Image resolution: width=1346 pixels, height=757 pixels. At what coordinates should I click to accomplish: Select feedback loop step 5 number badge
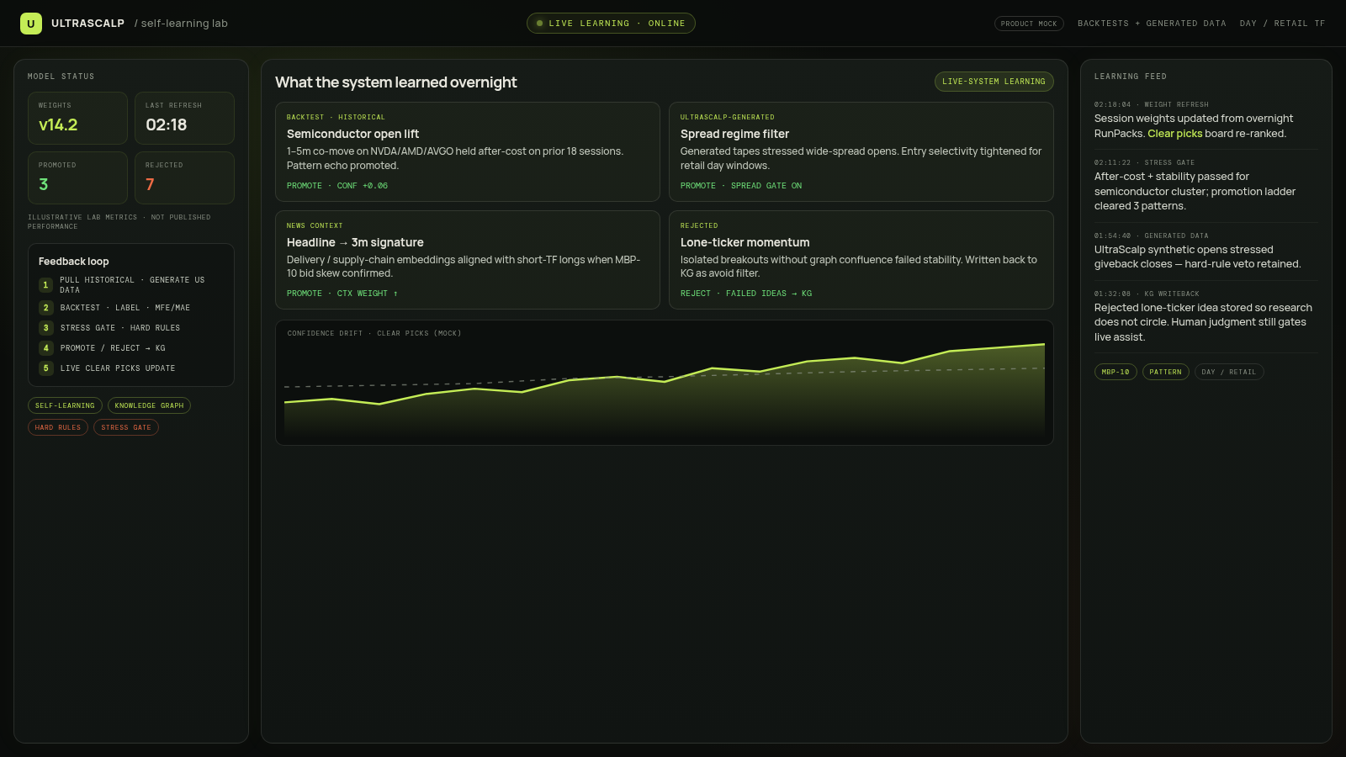click(45, 368)
